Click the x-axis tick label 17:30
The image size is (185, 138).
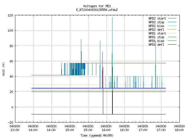pyautogui.click(x=161, y=130)
